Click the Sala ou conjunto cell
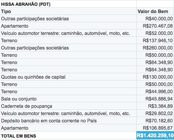The width and height of the screenshot is (174, 140). [x=19, y=99]
